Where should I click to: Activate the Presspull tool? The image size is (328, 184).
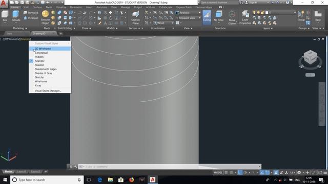tap(31, 18)
